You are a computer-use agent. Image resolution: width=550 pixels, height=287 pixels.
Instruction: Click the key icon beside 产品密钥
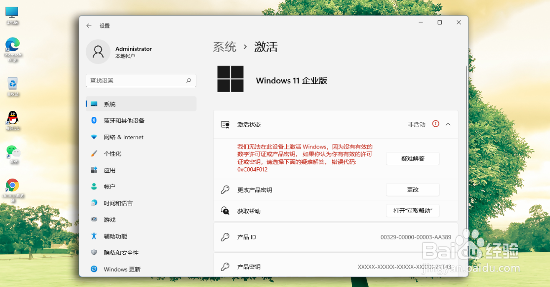tap(225, 267)
